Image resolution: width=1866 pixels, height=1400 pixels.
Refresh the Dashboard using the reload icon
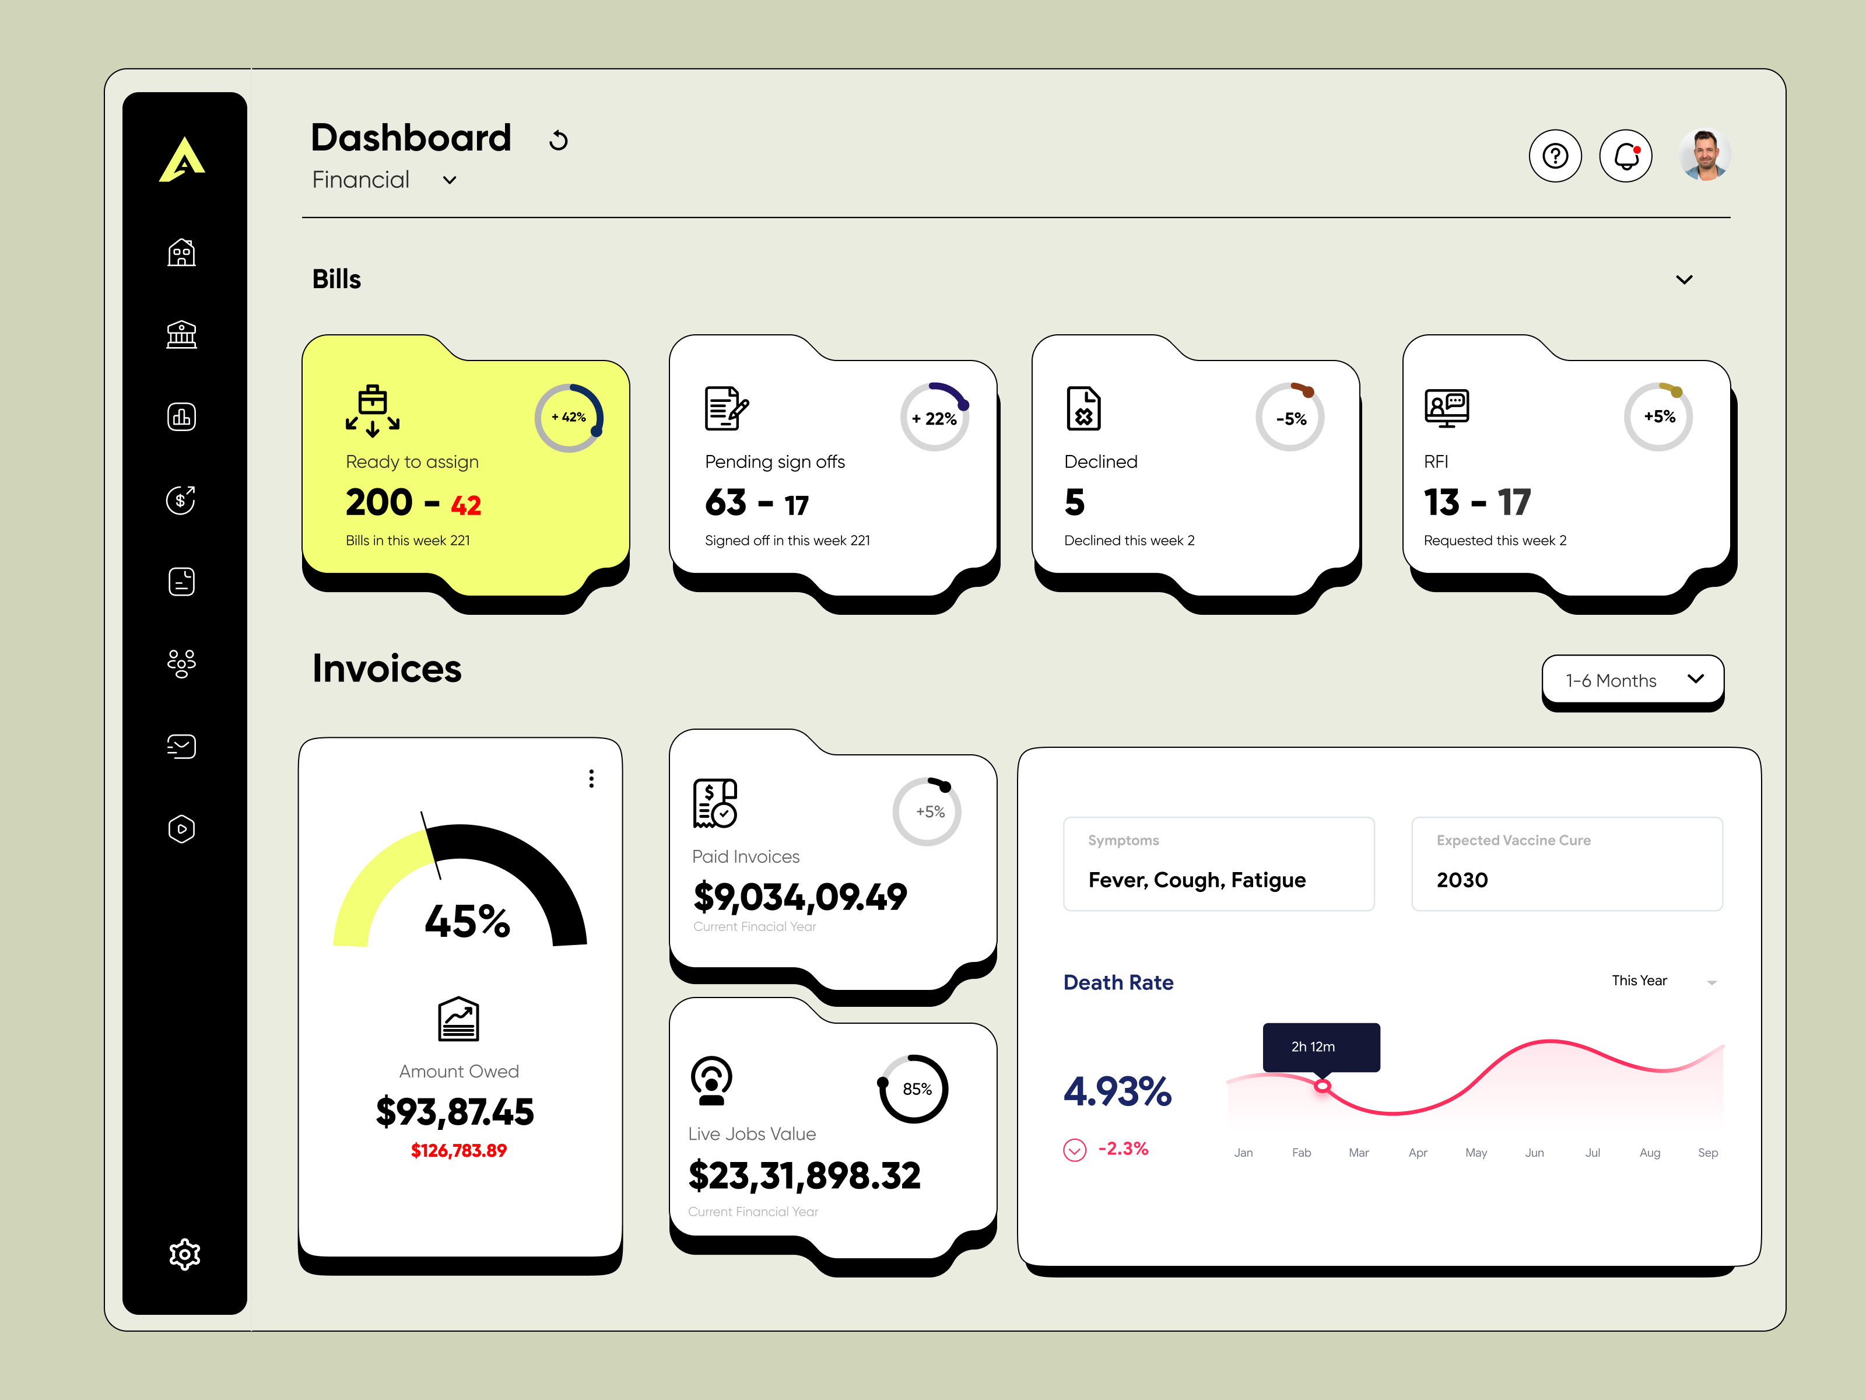[557, 139]
